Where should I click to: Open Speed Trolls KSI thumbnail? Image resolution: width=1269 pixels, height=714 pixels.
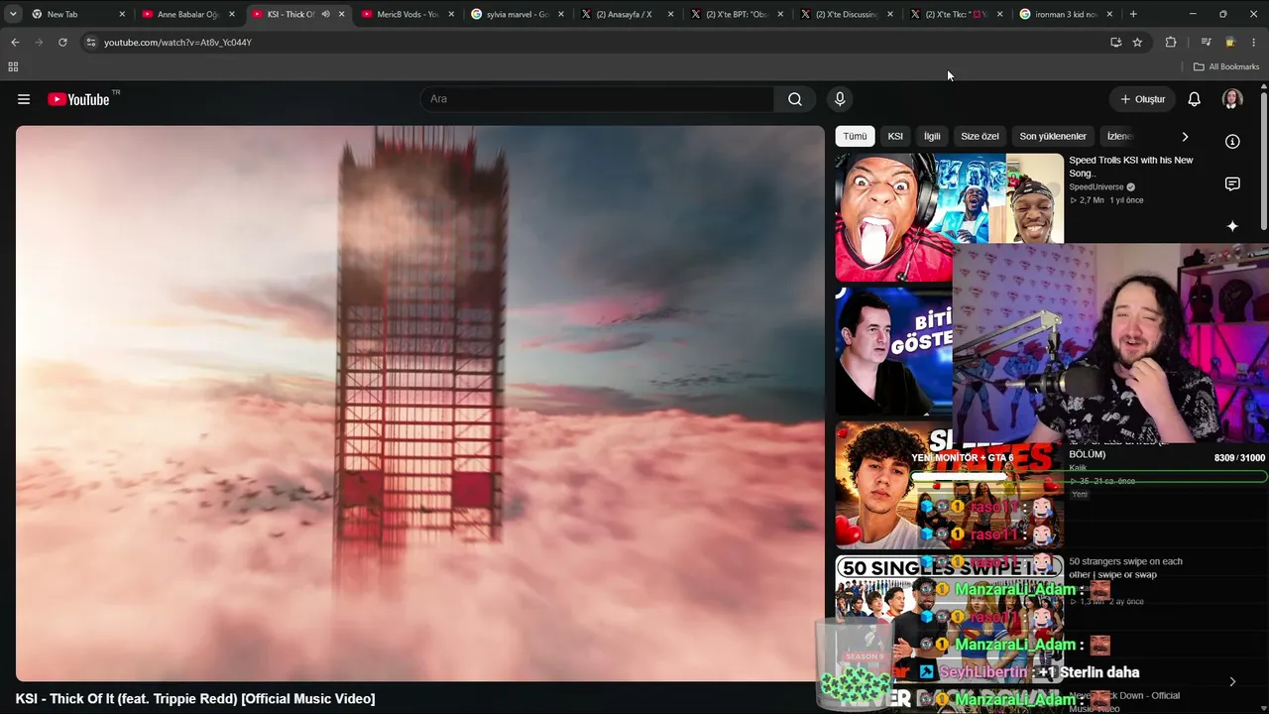(949, 217)
